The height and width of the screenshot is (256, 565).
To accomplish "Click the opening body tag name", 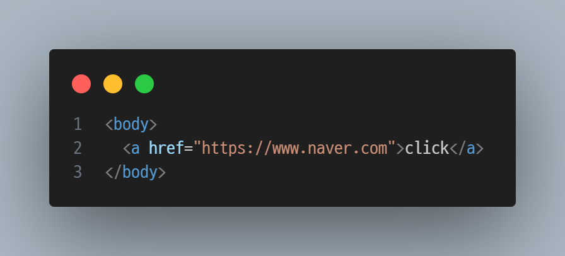I will click(x=131, y=124).
